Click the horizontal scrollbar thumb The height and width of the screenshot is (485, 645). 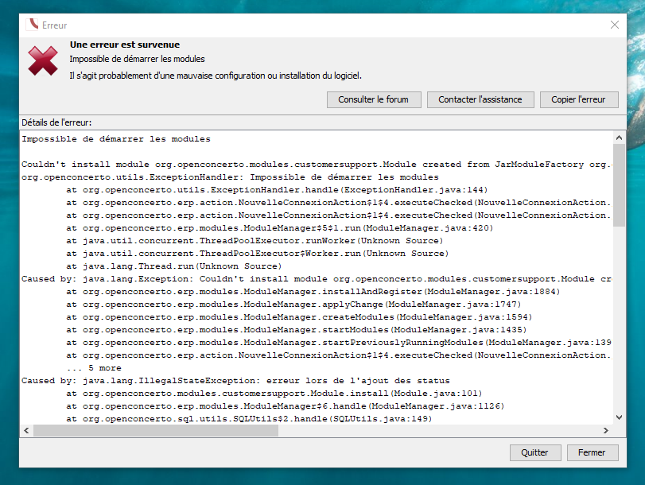click(155, 430)
